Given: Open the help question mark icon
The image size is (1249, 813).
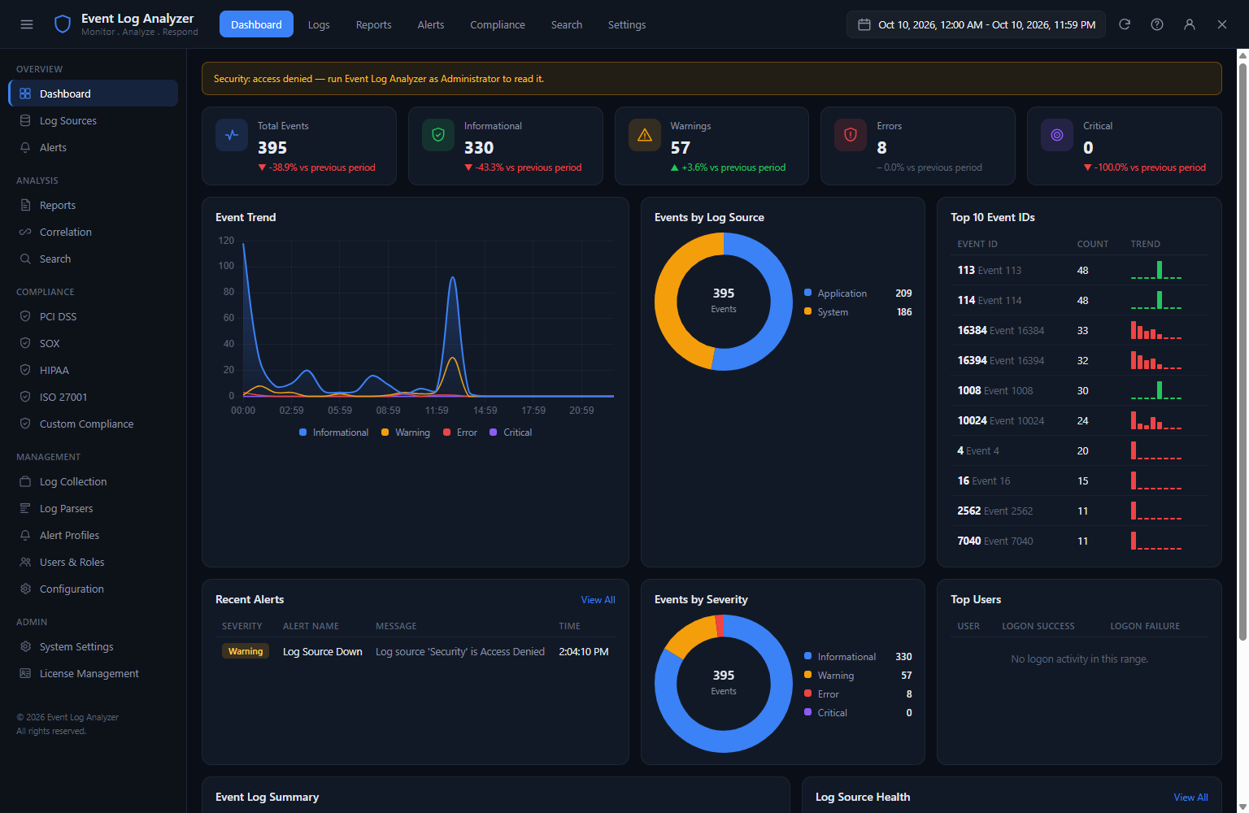Looking at the screenshot, I should [x=1157, y=24].
